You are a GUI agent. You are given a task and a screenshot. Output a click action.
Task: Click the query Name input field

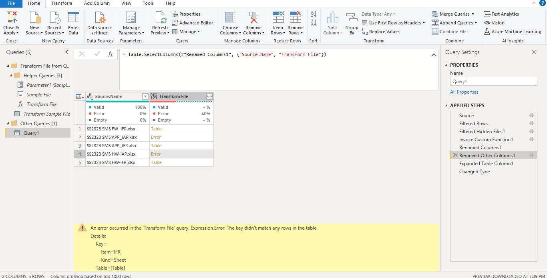(x=493, y=81)
